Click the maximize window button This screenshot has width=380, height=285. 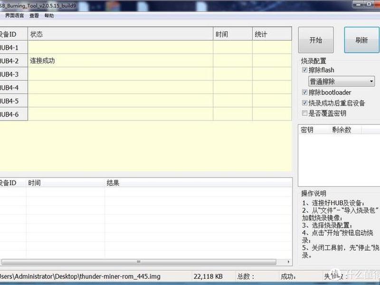pos(369,4)
